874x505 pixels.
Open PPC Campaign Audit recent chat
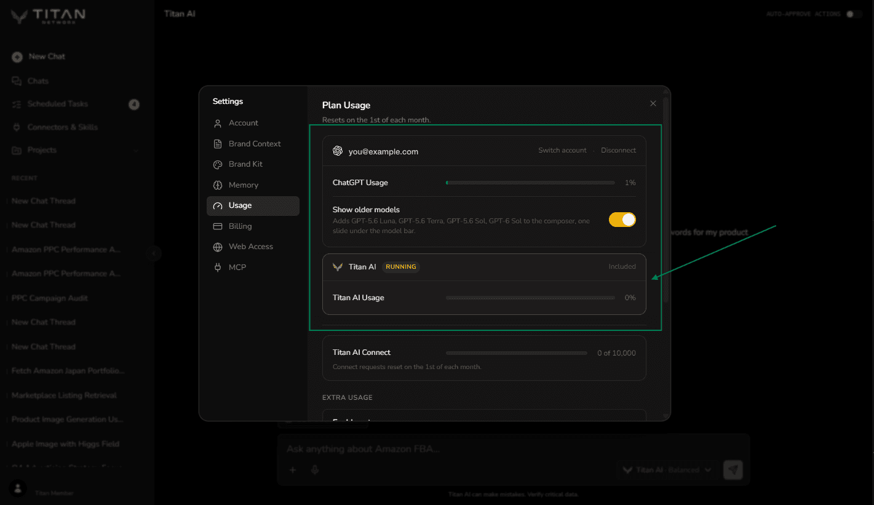click(x=50, y=298)
